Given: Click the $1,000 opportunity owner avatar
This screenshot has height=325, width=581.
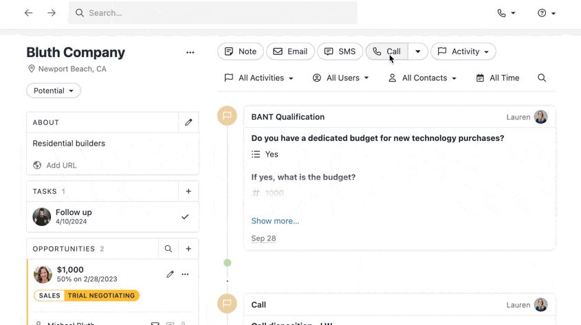Looking at the screenshot, I should (43, 274).
